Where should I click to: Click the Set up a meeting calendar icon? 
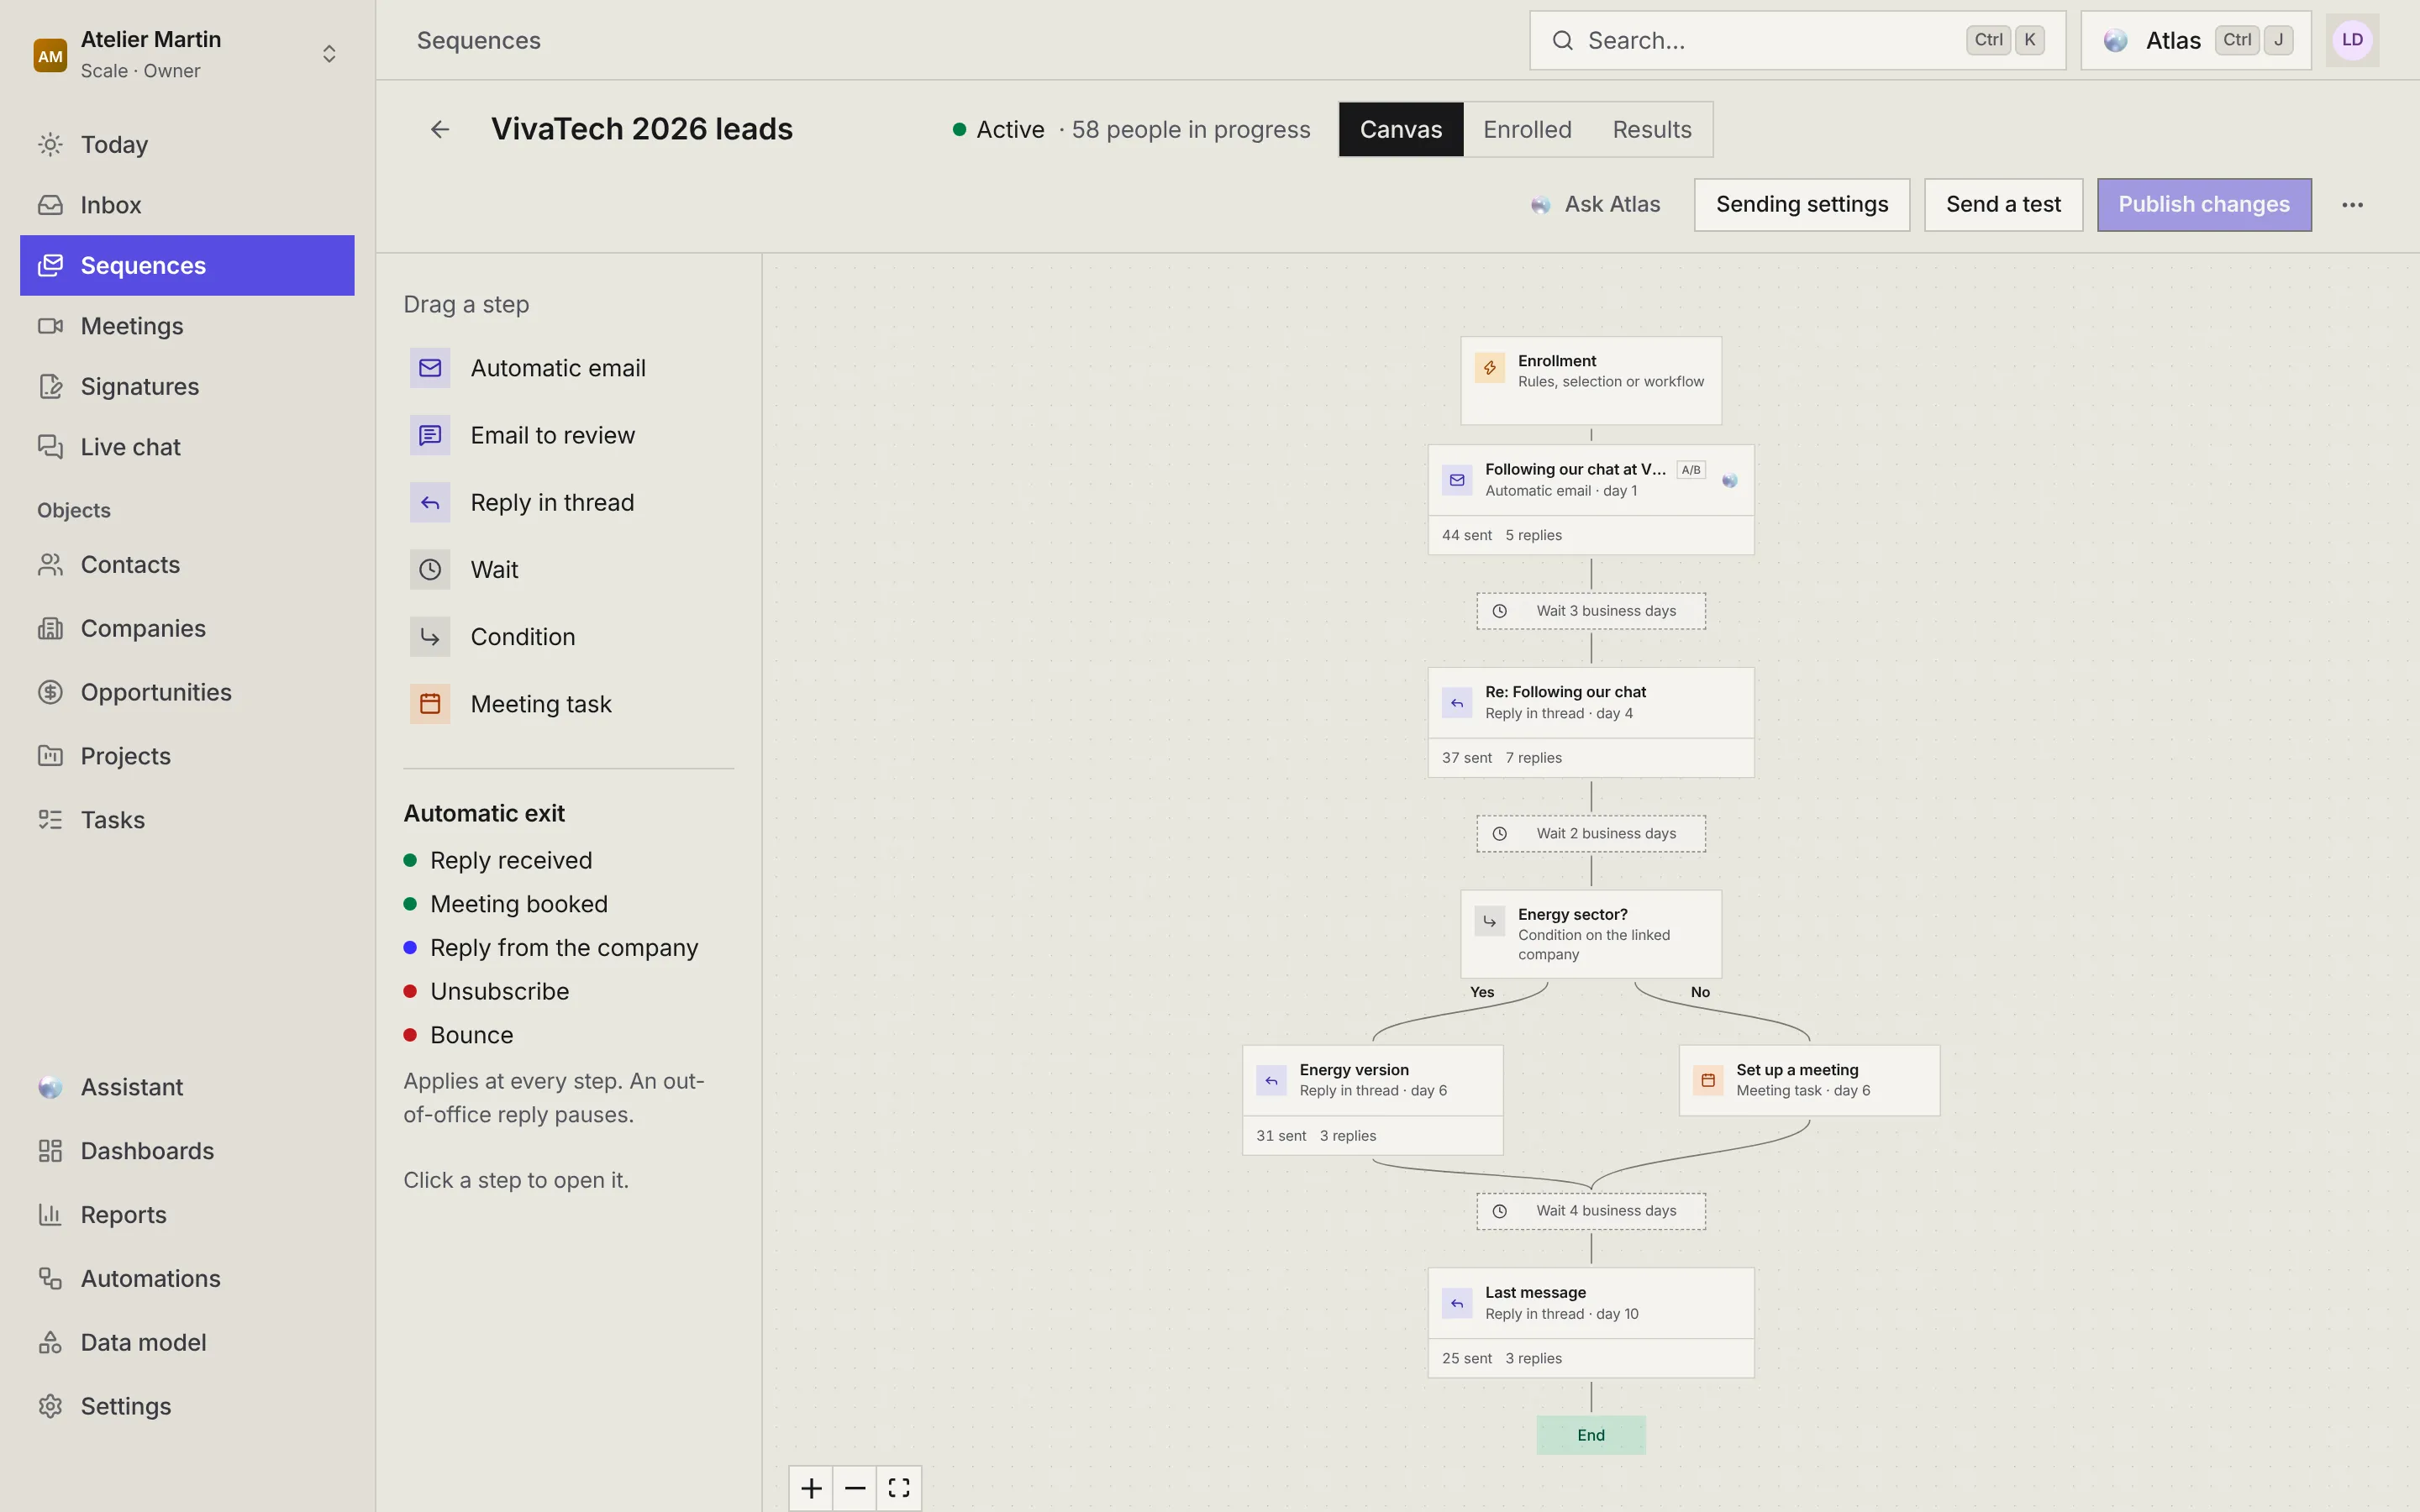[1708, 1080]
